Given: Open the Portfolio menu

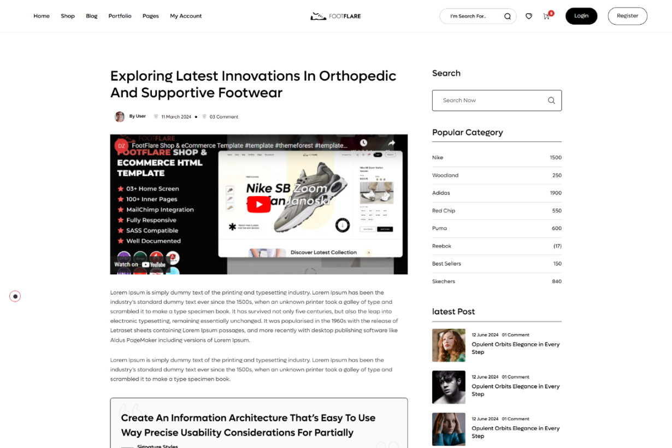Looking at the screenshot, I should (x=120, y=16).
